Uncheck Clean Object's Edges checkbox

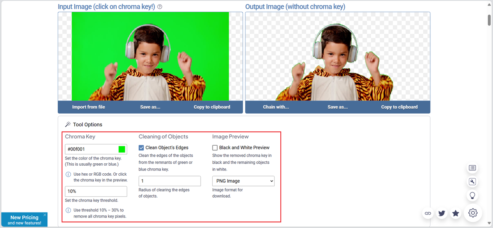click(141, 148)
